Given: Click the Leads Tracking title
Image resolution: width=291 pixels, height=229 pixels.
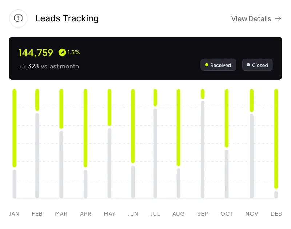Looking at the screenshot, I should [x=67, y=18].
